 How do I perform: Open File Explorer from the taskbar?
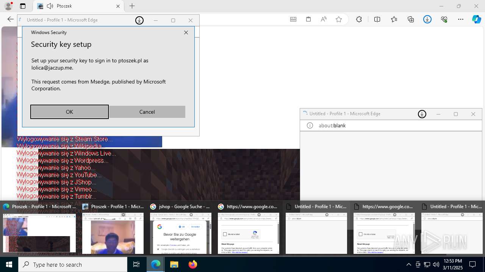174,264
